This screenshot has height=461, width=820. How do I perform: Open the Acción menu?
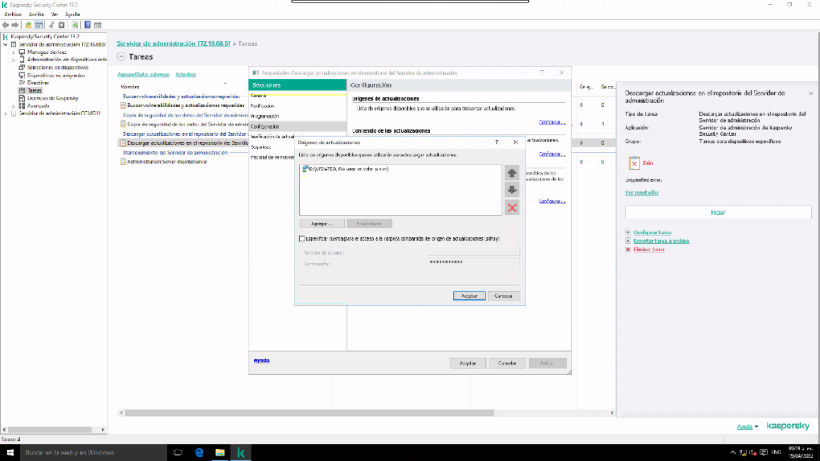click(36, 15)
